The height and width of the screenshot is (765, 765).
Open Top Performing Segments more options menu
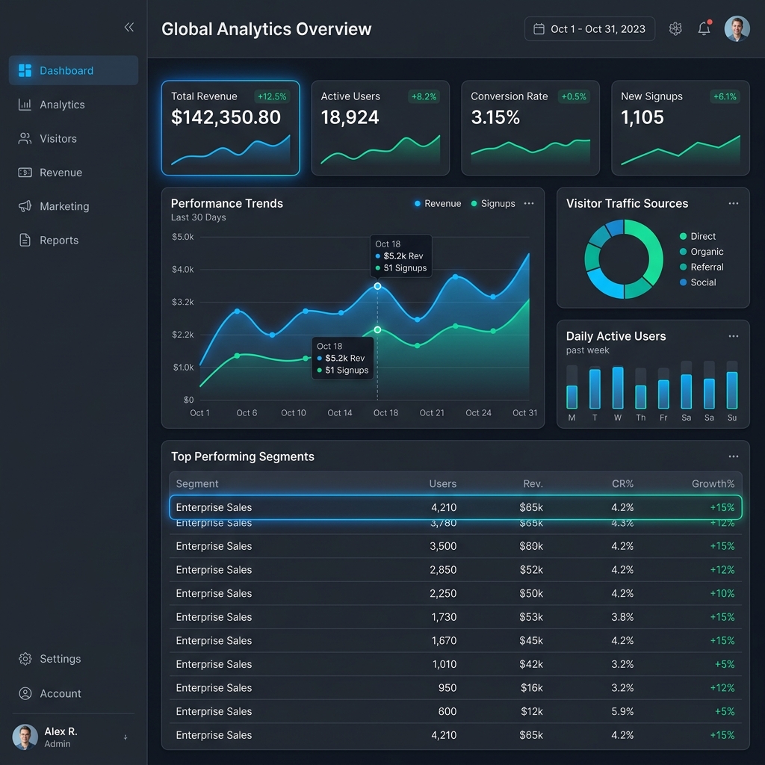click(x=734, y=456)
